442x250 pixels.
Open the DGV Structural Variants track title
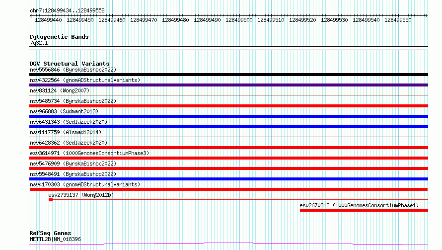[x=70, y=64]
